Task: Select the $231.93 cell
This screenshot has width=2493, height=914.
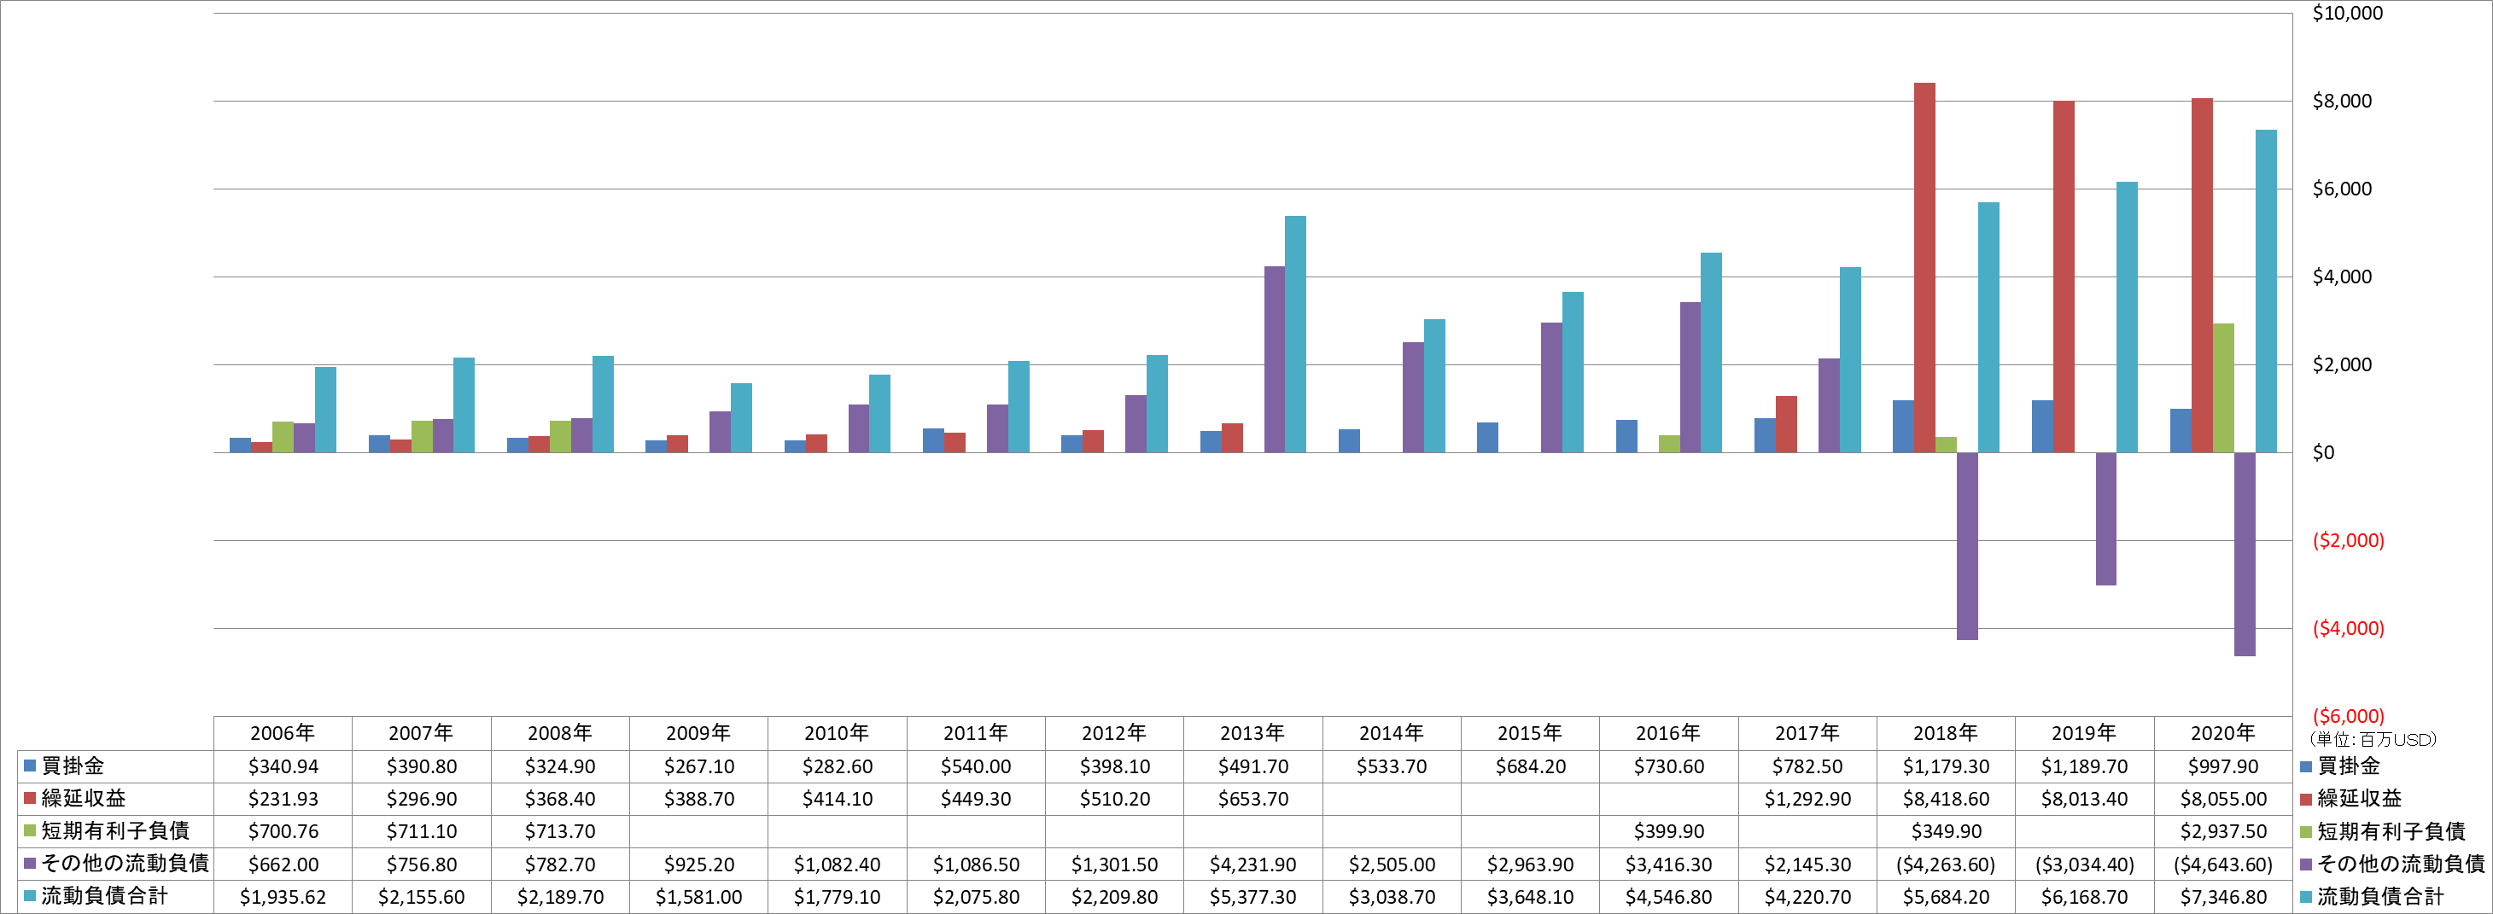Action: 283,799
